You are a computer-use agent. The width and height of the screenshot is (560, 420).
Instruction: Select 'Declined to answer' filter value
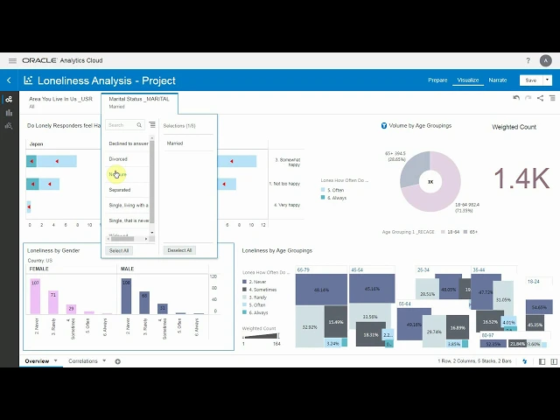[x=128, y=143]
